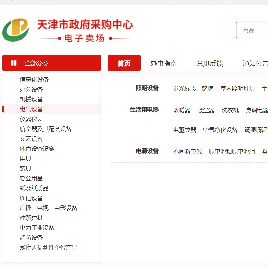Open the 洗衣机 link
Image resolution: width=268 pixels, height=268 pixels.
[230, 110]
